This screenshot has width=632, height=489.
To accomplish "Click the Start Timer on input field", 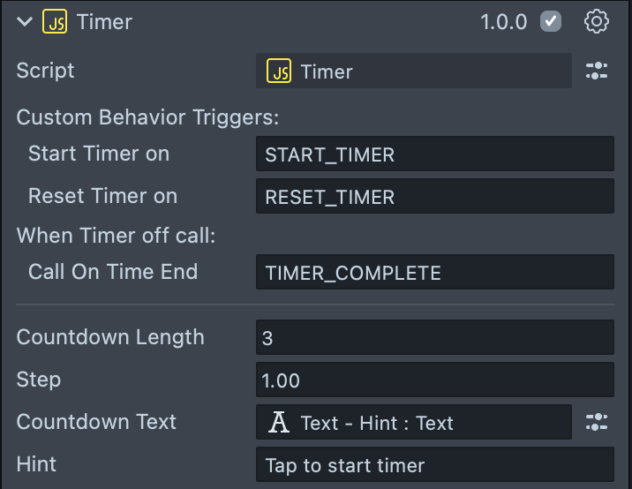I will [434, 154].
